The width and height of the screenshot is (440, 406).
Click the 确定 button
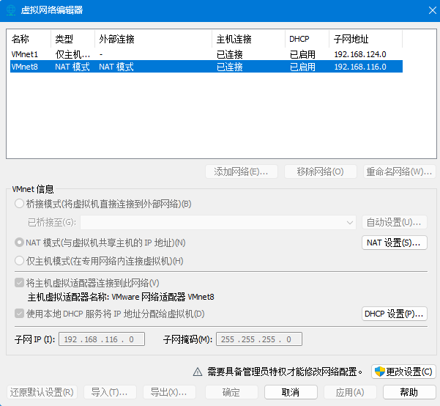tap(231, 392)
